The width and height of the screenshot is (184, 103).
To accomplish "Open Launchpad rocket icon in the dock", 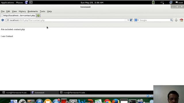I will [x=22, y=101].
